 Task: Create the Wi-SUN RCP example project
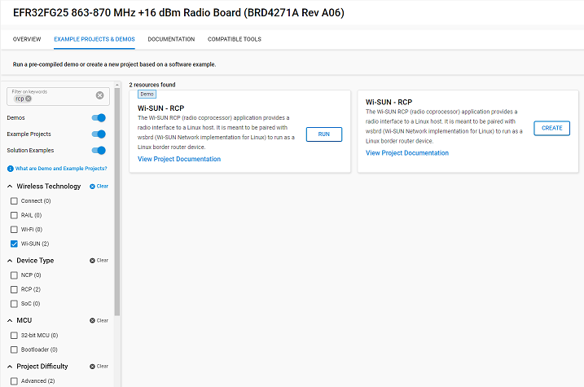[x=551, y=128]
